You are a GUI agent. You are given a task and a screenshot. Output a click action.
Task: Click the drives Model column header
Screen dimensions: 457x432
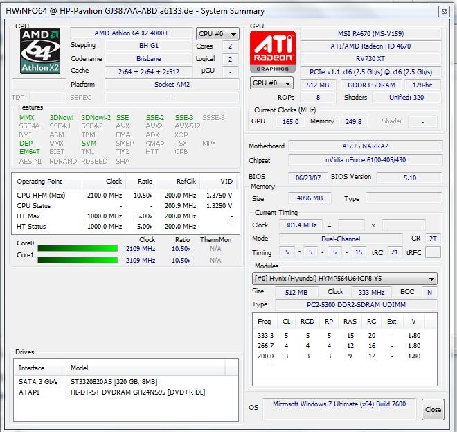click(145, 368)
